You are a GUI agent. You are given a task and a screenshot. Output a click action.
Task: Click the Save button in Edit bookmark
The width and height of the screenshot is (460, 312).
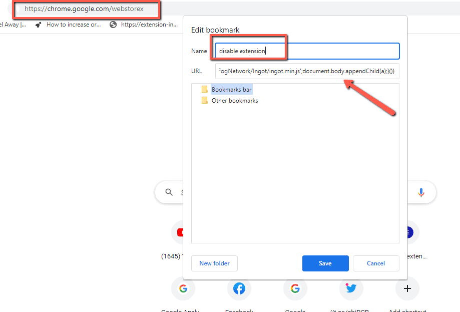click(x=325, y=263)
